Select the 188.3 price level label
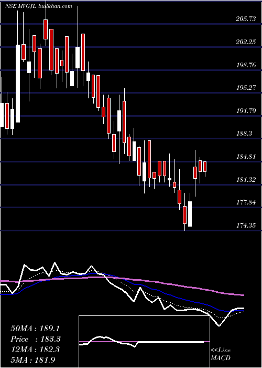Viewport: 262px width, 368px height. point(244,134)
